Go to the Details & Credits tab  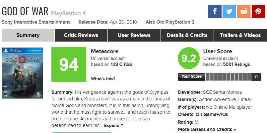187,35
